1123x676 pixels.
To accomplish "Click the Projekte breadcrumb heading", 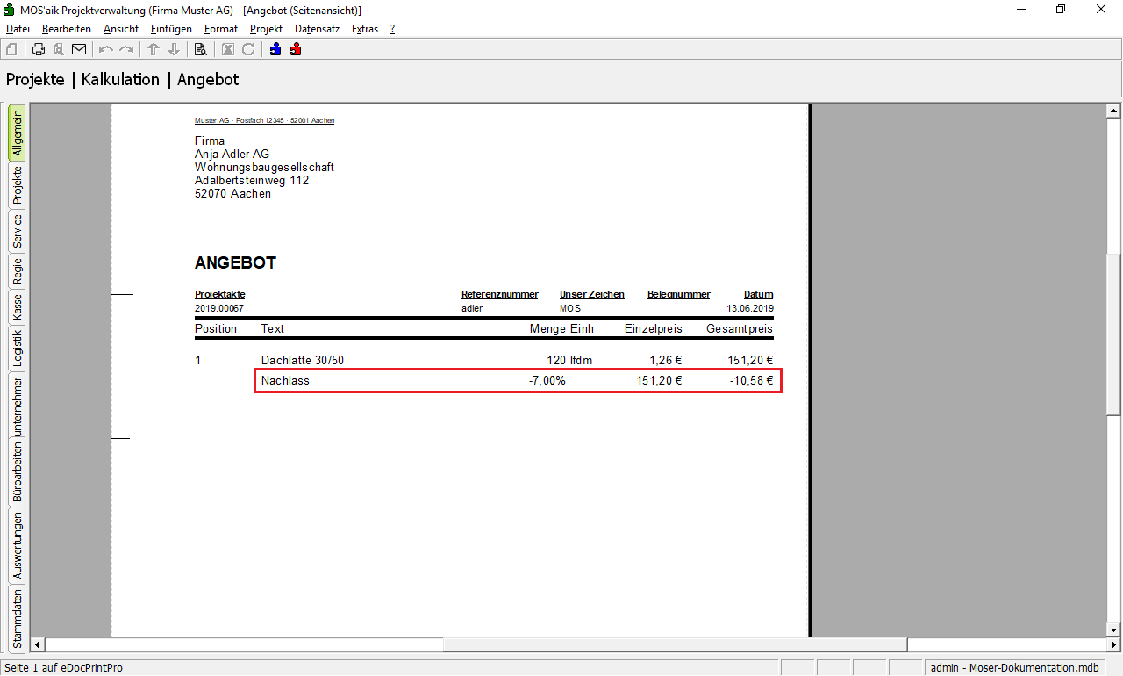I will (35, 80).
